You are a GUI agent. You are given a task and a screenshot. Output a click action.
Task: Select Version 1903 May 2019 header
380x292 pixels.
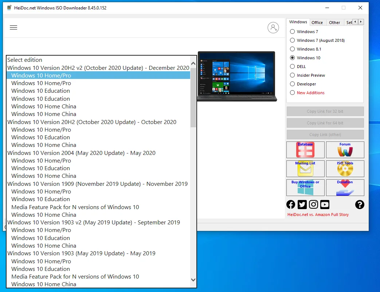click(98, 253)
